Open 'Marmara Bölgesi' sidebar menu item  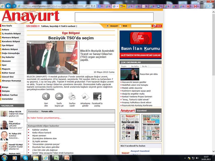(x=10, y=37)
